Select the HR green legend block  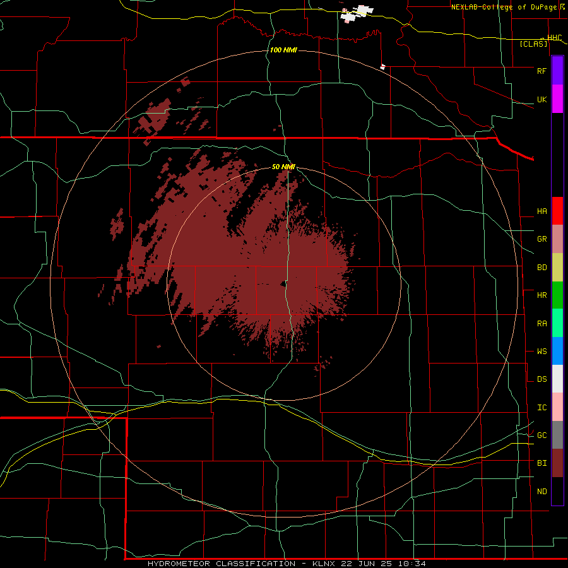pyautogui.click(x=557, y=295)
